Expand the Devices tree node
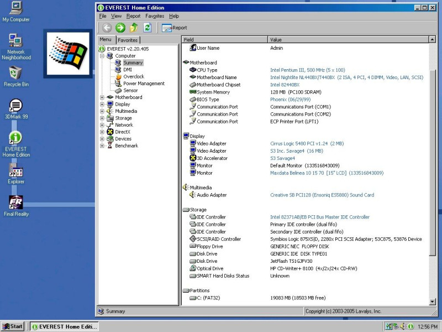The image size is (442, 332). (x=102, y=139)
